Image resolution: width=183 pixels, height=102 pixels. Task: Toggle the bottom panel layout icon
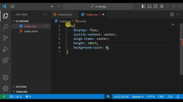pyautogui.click(x=150, y=6)
